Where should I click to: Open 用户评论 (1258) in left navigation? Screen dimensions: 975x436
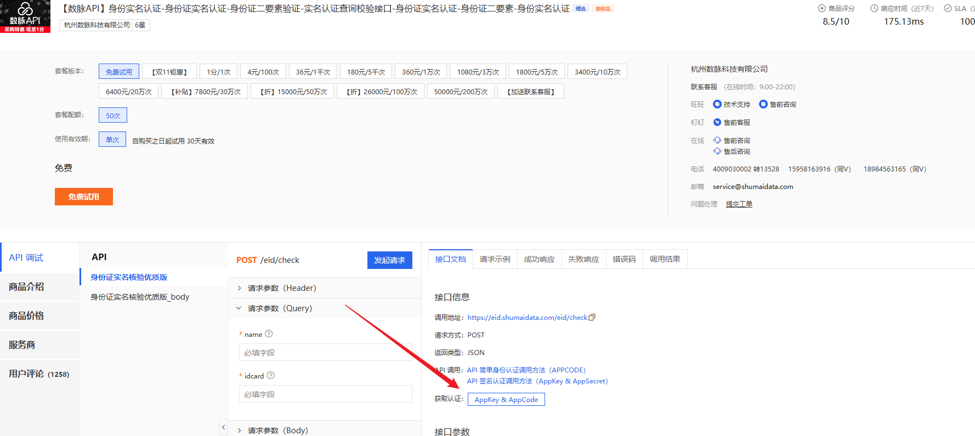tap(39, 374)
